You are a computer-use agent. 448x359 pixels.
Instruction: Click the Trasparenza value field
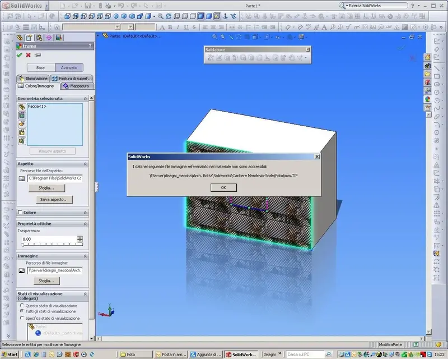pyautogui.click(x=49, y=239)
